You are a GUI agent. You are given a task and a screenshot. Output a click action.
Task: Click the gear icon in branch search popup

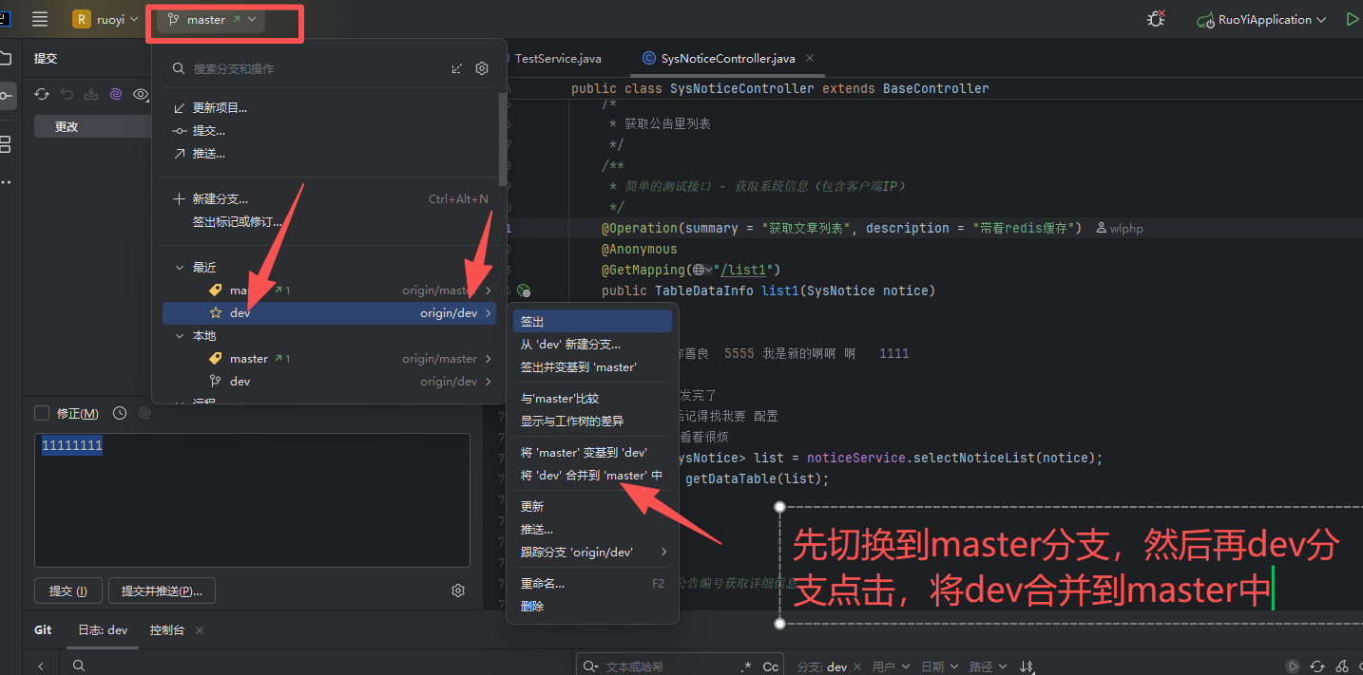(482, 68)
